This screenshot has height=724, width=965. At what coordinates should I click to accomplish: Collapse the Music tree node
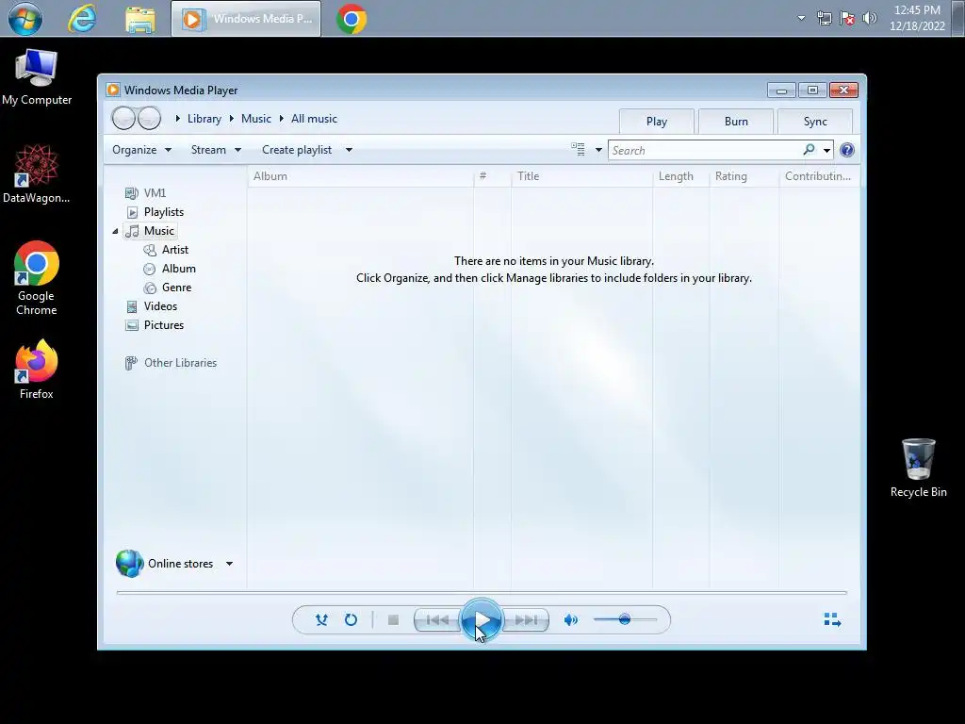pos(115,231)
